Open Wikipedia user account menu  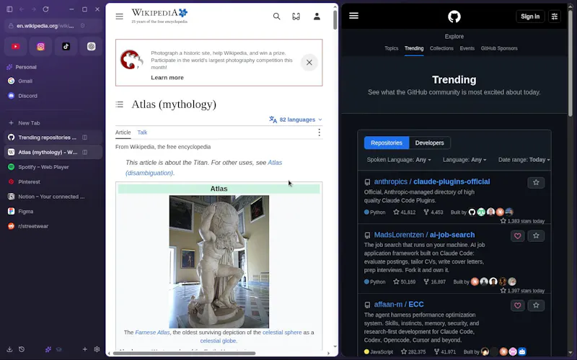pyautogui.click(x=317, y=16)
